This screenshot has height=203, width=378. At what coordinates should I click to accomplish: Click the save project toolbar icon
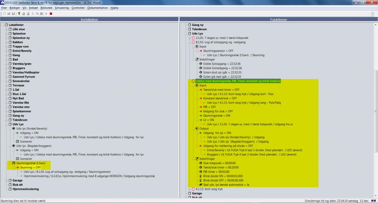pyautogui.click(x=14, y=14)
